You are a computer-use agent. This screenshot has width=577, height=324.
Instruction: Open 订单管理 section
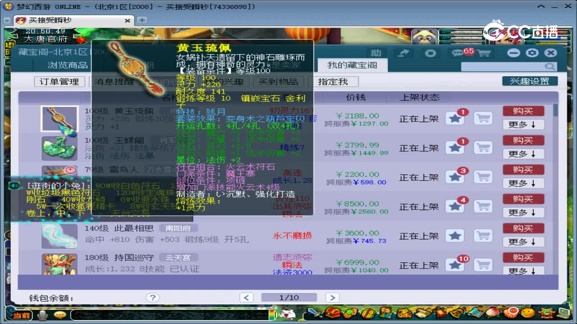(x=59, y=81)
